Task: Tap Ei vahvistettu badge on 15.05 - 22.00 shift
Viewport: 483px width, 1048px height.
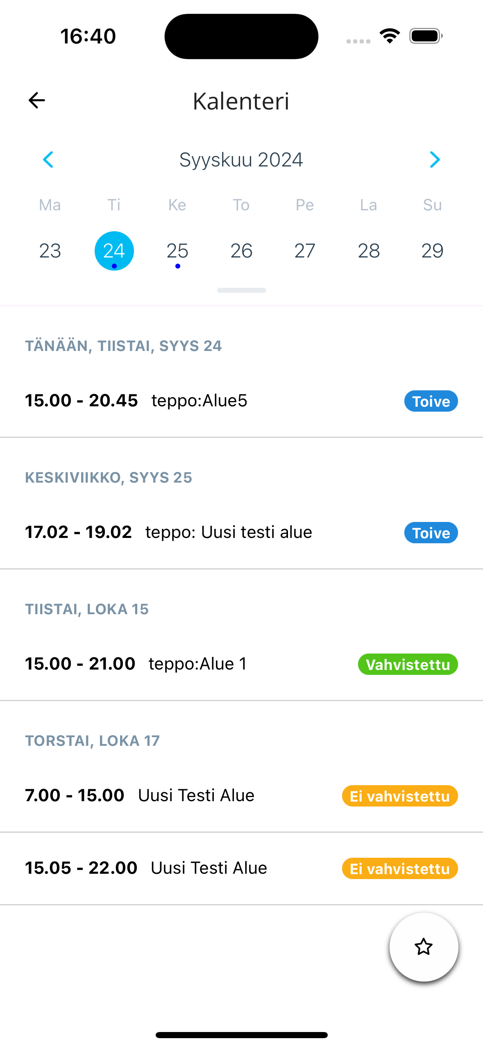Action: pos(400,868)
